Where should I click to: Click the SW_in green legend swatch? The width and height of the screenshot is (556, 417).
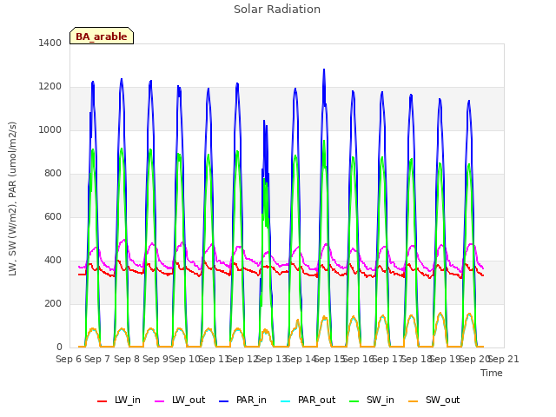coord(354,401)
